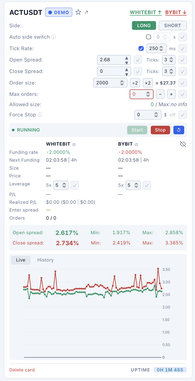Enable the Auto side switch checkbox
The width and height of the screenshot is (195, 381).
pos(149,37)
